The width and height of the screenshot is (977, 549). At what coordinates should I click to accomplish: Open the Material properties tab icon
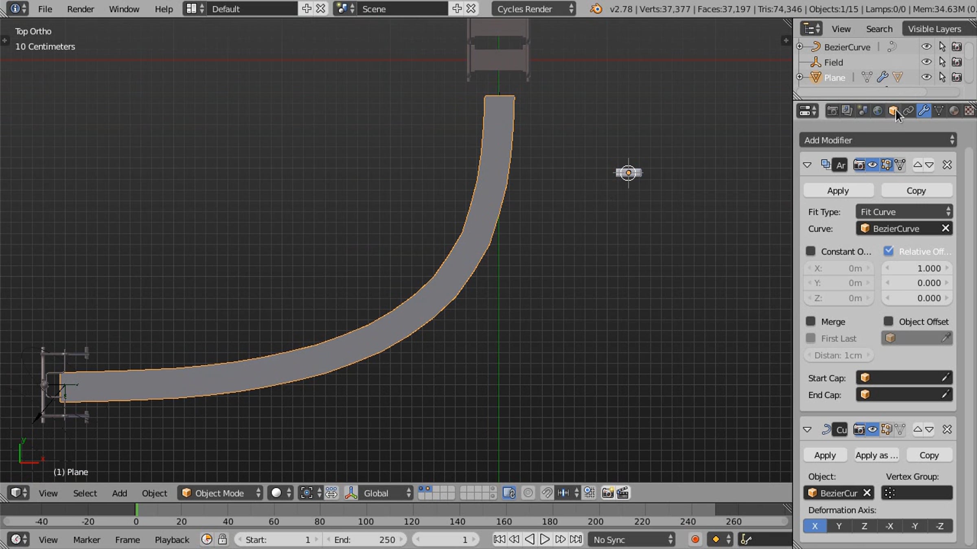click(954, 111)
